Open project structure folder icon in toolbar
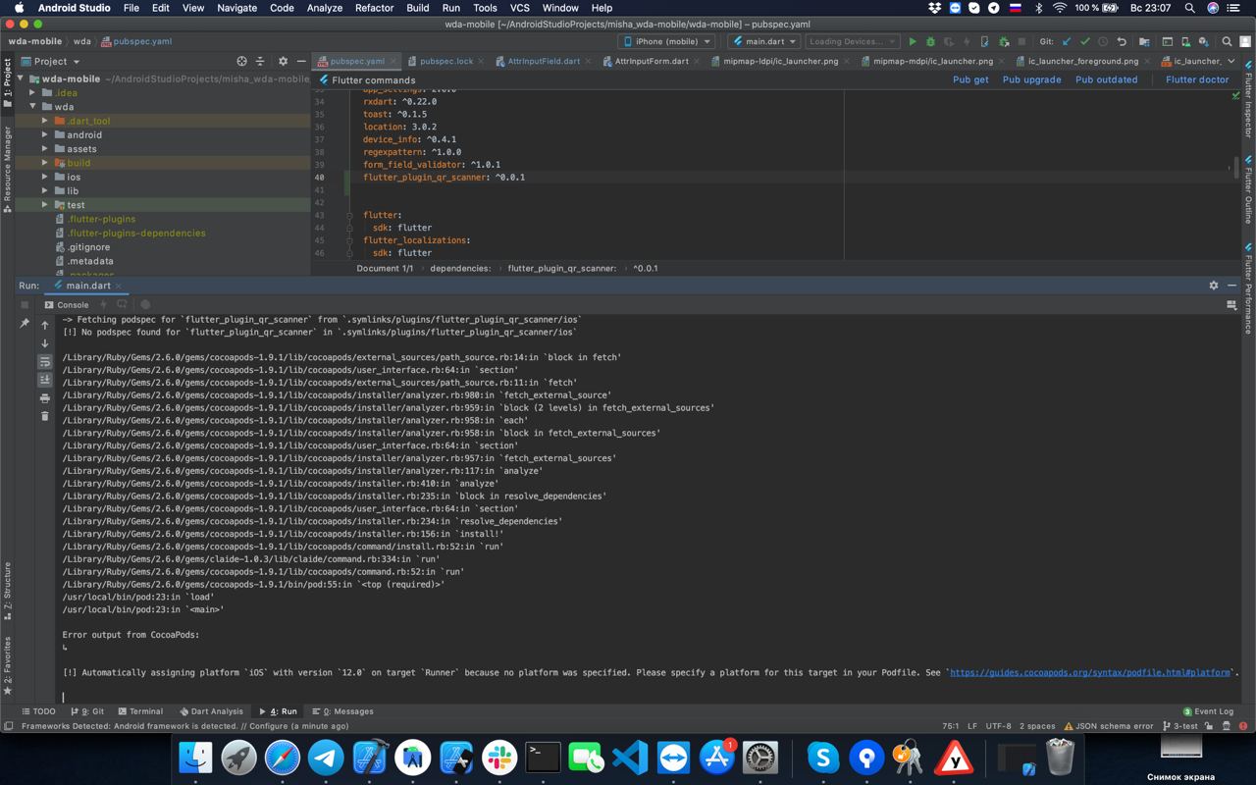The image size is (1256, 785). click(1144, 41)
